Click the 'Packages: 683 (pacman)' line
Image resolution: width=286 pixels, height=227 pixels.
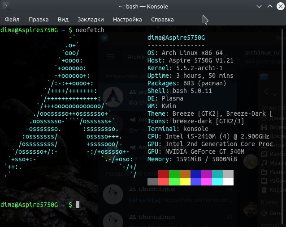click(x=187, y=83)
